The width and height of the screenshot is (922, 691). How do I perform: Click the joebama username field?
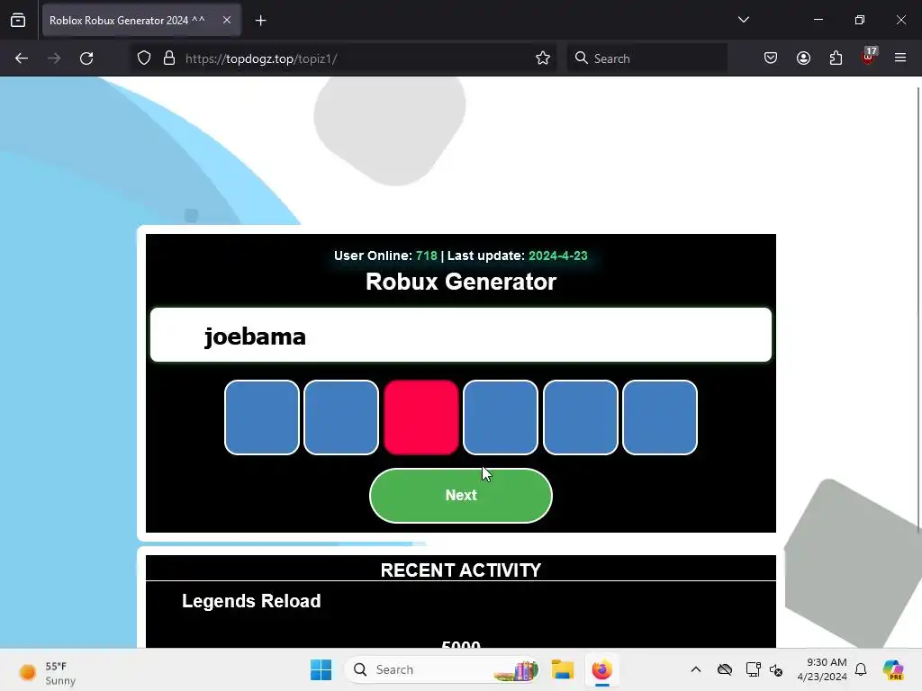(x=461, y=335)
